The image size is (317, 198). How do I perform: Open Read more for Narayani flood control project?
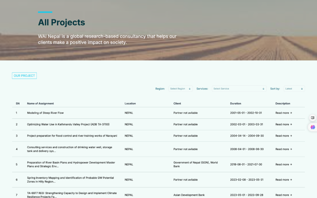(283, 136)
